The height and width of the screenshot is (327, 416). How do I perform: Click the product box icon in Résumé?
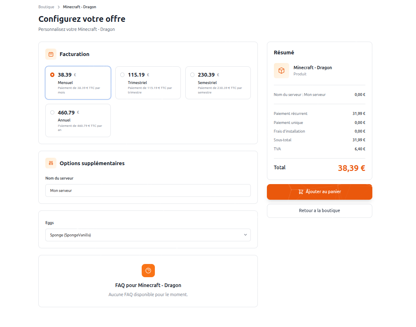point(281,70)
